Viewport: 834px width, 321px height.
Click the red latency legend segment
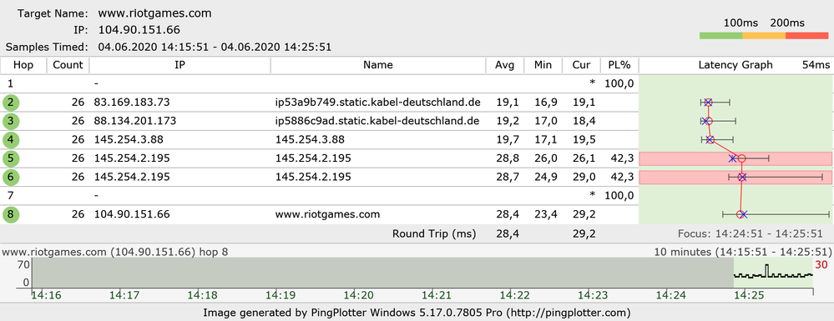[807, 36]
